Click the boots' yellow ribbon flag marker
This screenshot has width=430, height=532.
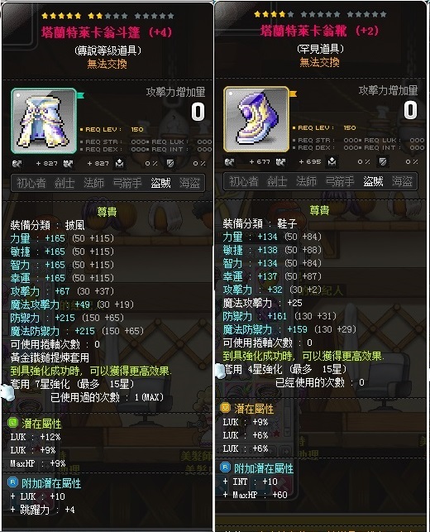[293, 93]
